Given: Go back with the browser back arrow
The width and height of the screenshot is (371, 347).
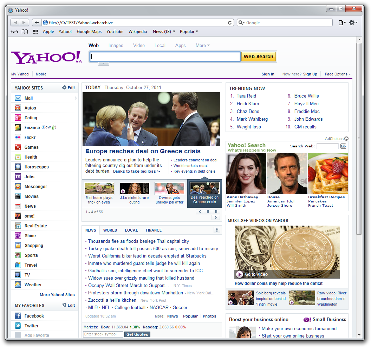Looking at the screenshot, I should click(15, 23).
